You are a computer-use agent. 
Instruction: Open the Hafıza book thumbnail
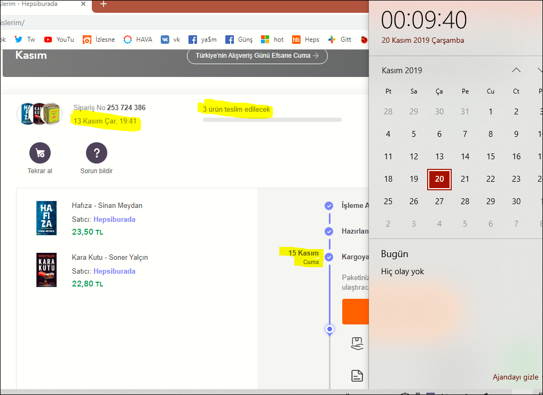[46, 218]
